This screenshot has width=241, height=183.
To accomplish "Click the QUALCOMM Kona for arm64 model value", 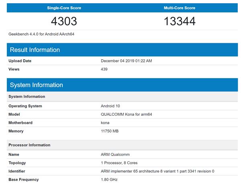I will pyautogui.click(x=126, y=115).
